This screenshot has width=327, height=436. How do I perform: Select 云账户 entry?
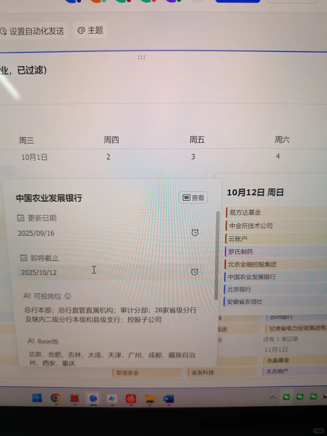click(276, 239)
